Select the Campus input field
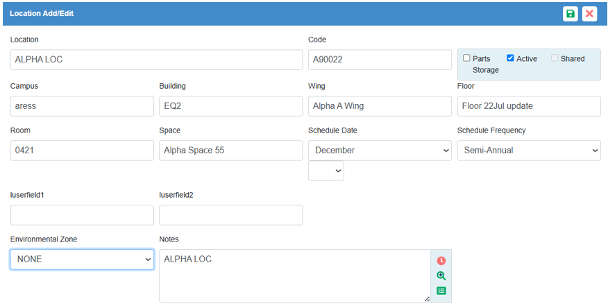This screenshot has width=608, height=306. [82, 106]
